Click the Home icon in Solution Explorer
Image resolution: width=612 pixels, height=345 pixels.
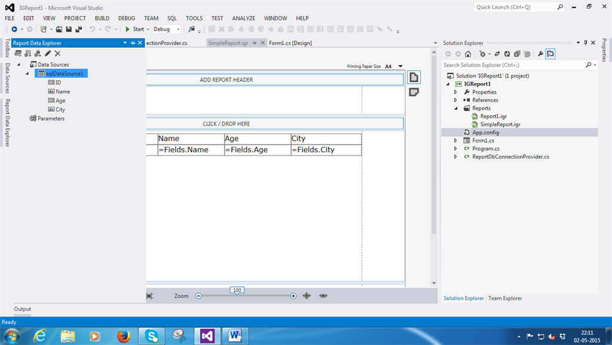pos(468,54)
